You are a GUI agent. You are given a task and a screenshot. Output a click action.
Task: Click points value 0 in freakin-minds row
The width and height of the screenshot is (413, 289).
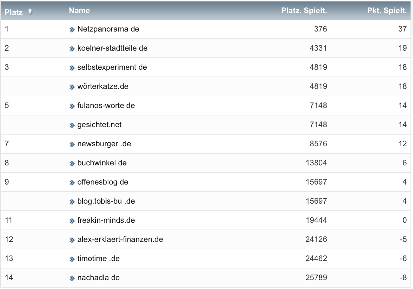404,220
